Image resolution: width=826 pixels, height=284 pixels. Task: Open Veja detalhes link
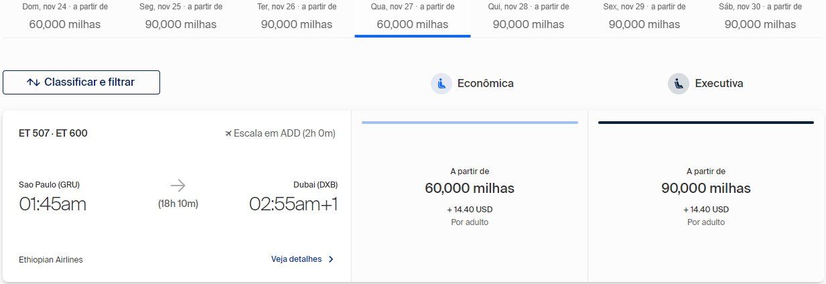click(x=296, y=259)
